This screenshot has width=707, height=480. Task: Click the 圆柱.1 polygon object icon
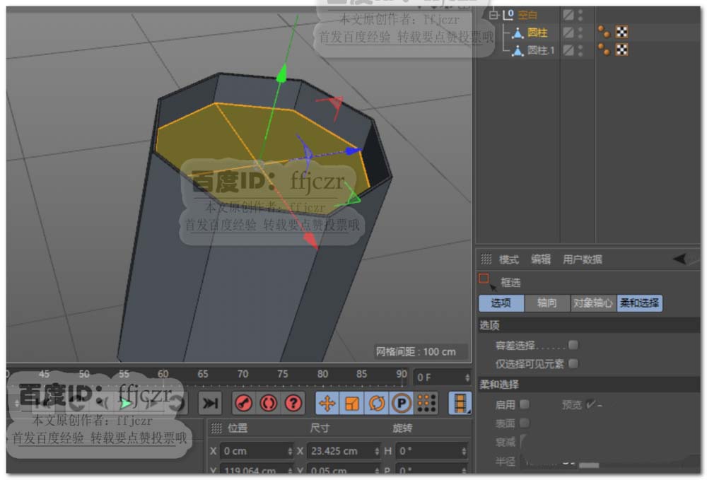(x=518, y=50)
